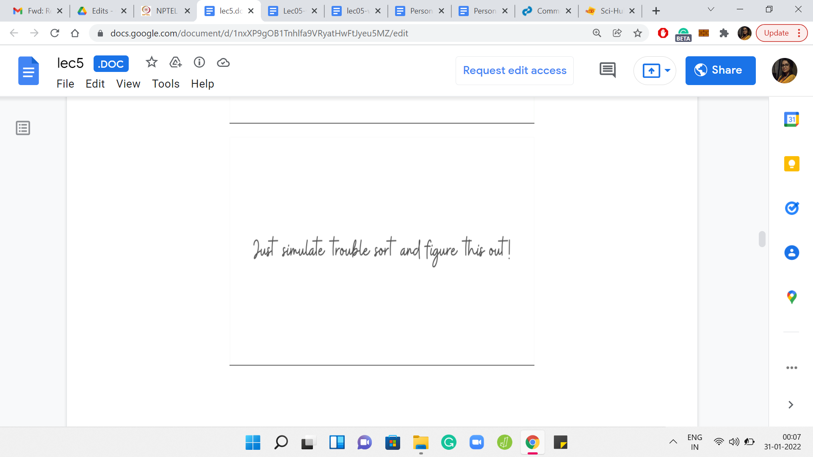Open the File menu
This screenshot has height=457, width=813.
point(65,84)
